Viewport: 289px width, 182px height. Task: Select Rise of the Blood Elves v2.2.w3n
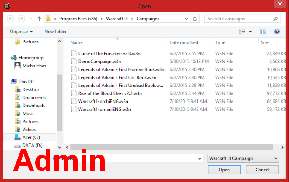[110, 93]
